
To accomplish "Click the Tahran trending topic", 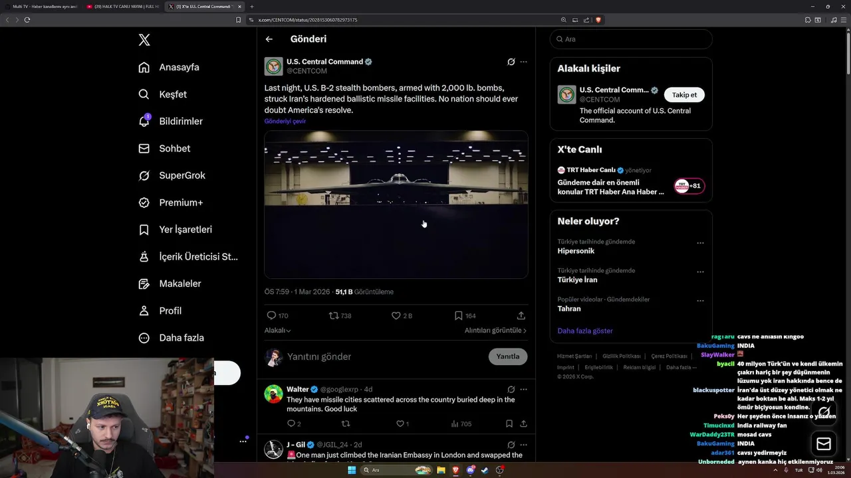I will [569, 309].
